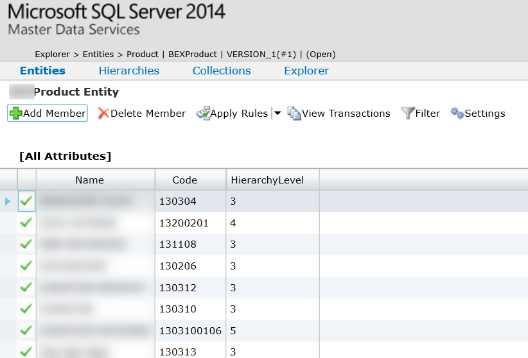
Task: Click validation checkmark for code 130312
Action: (x=26, y=287)
